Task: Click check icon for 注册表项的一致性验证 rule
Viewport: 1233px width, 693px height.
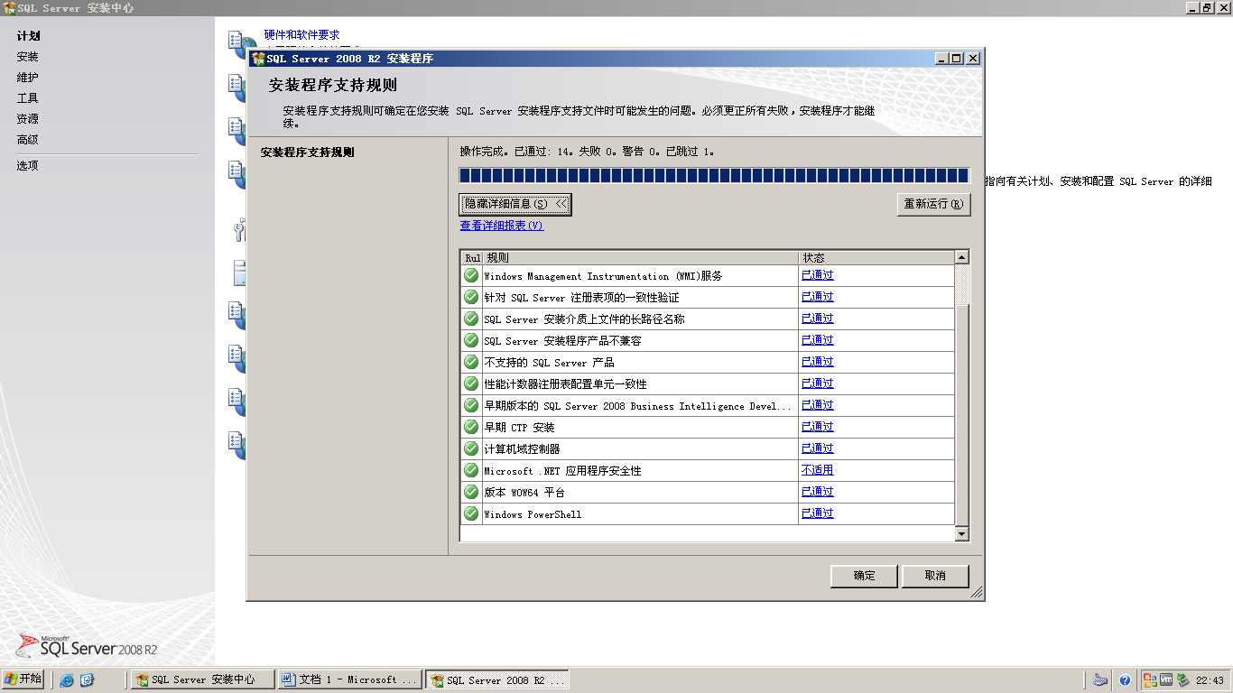Action: pyautogui.click(x=471, y=297)
